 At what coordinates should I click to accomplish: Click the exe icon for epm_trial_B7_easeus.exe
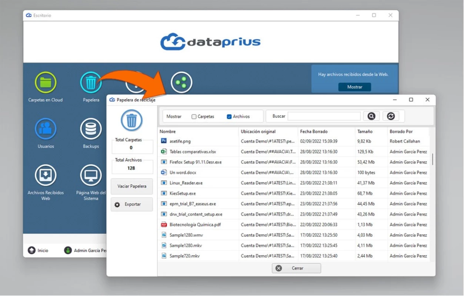[x=164, y=203]
